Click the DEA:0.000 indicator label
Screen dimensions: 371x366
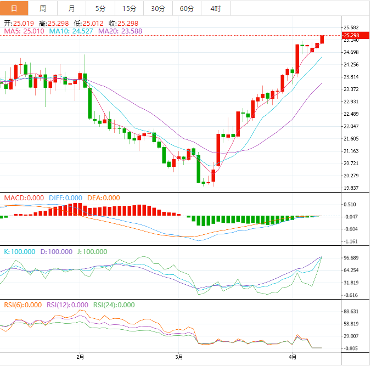click(x=104, y=198)
